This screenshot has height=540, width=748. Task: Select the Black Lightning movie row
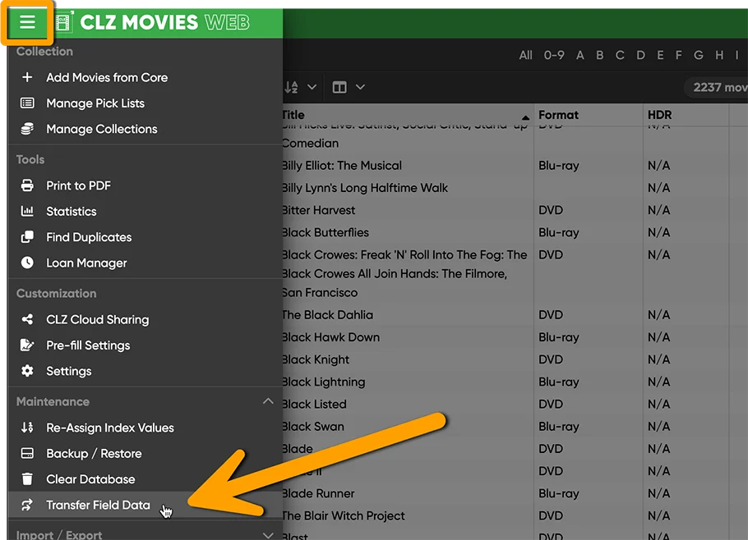[x=515, y=382]
